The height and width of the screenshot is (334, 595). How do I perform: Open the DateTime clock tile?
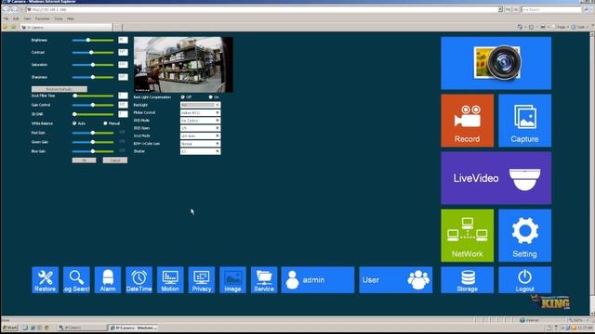point(139,280)
